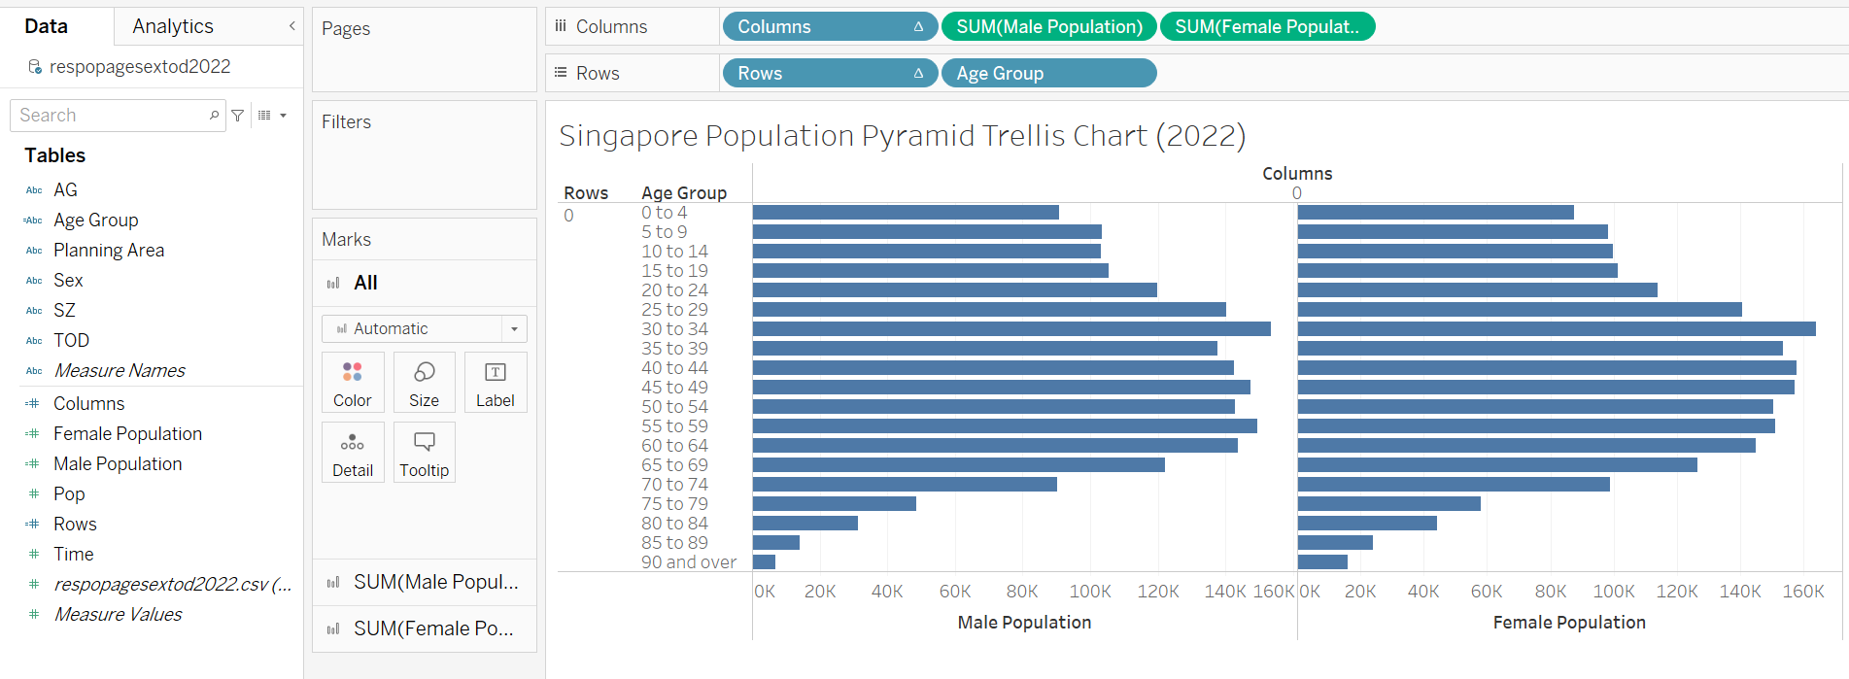1849x679 pixels.
Task: Click the SUM(Female Populat.. pill
Action: [1266, 26]
